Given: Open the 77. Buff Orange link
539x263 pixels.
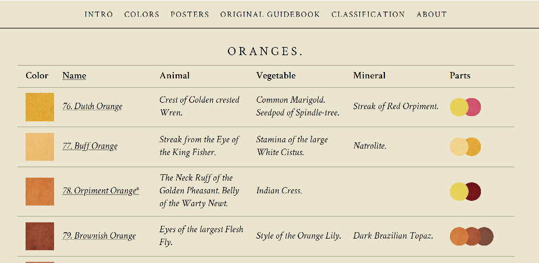Looking at the screenshot, I should click(90, 146).
